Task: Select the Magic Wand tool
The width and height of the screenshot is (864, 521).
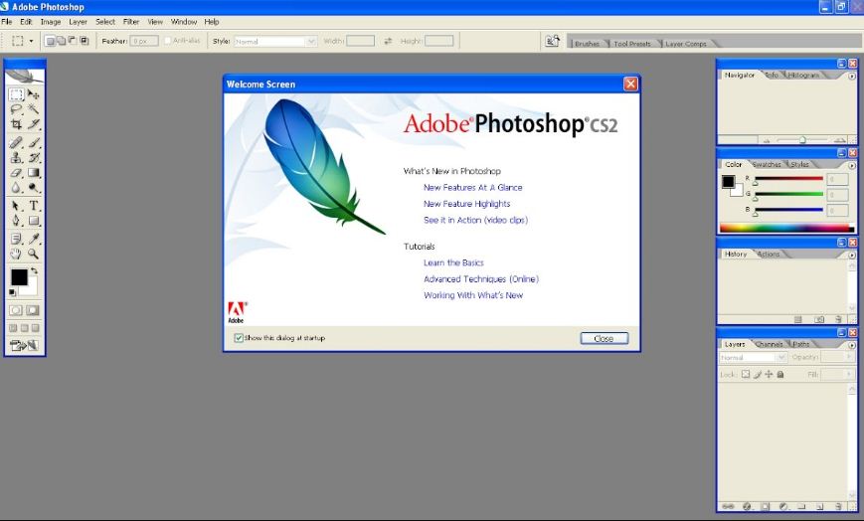Action: 34,109
